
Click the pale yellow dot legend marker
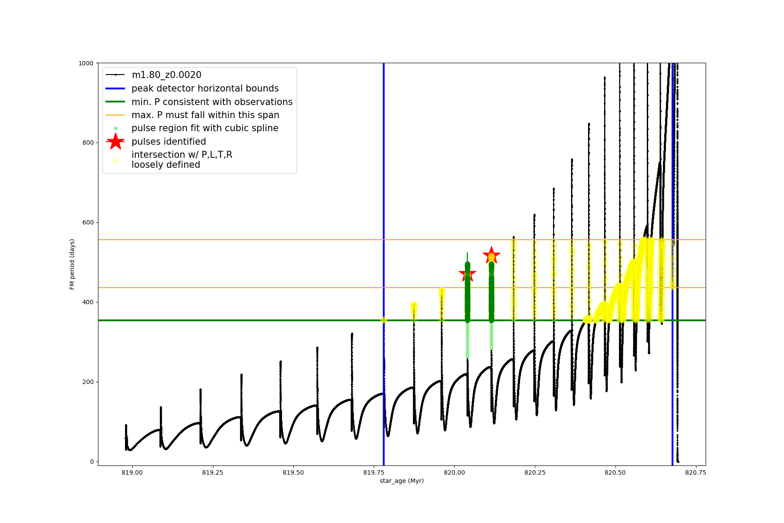coord(115,161)
